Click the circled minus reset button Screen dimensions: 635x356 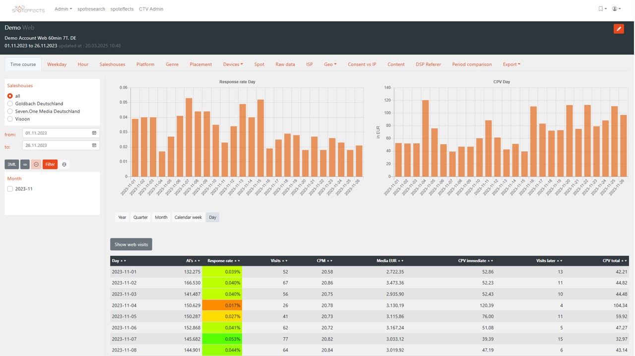point(36,164)
